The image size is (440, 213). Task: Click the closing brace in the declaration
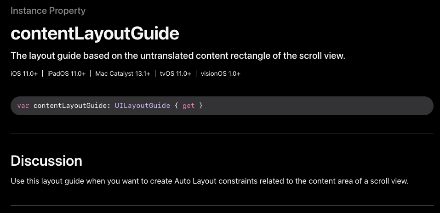click(x=201, y=106)
